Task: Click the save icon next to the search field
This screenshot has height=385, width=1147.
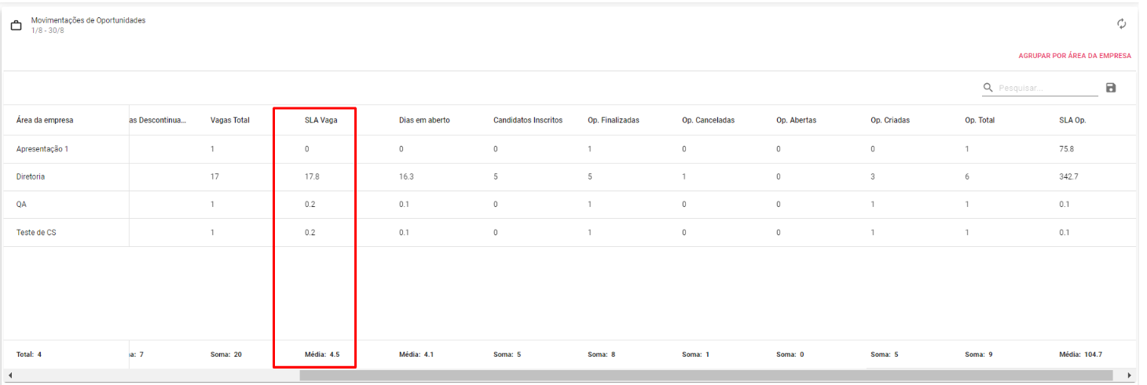Action: pyautogui.click(x=1111, y=88)
